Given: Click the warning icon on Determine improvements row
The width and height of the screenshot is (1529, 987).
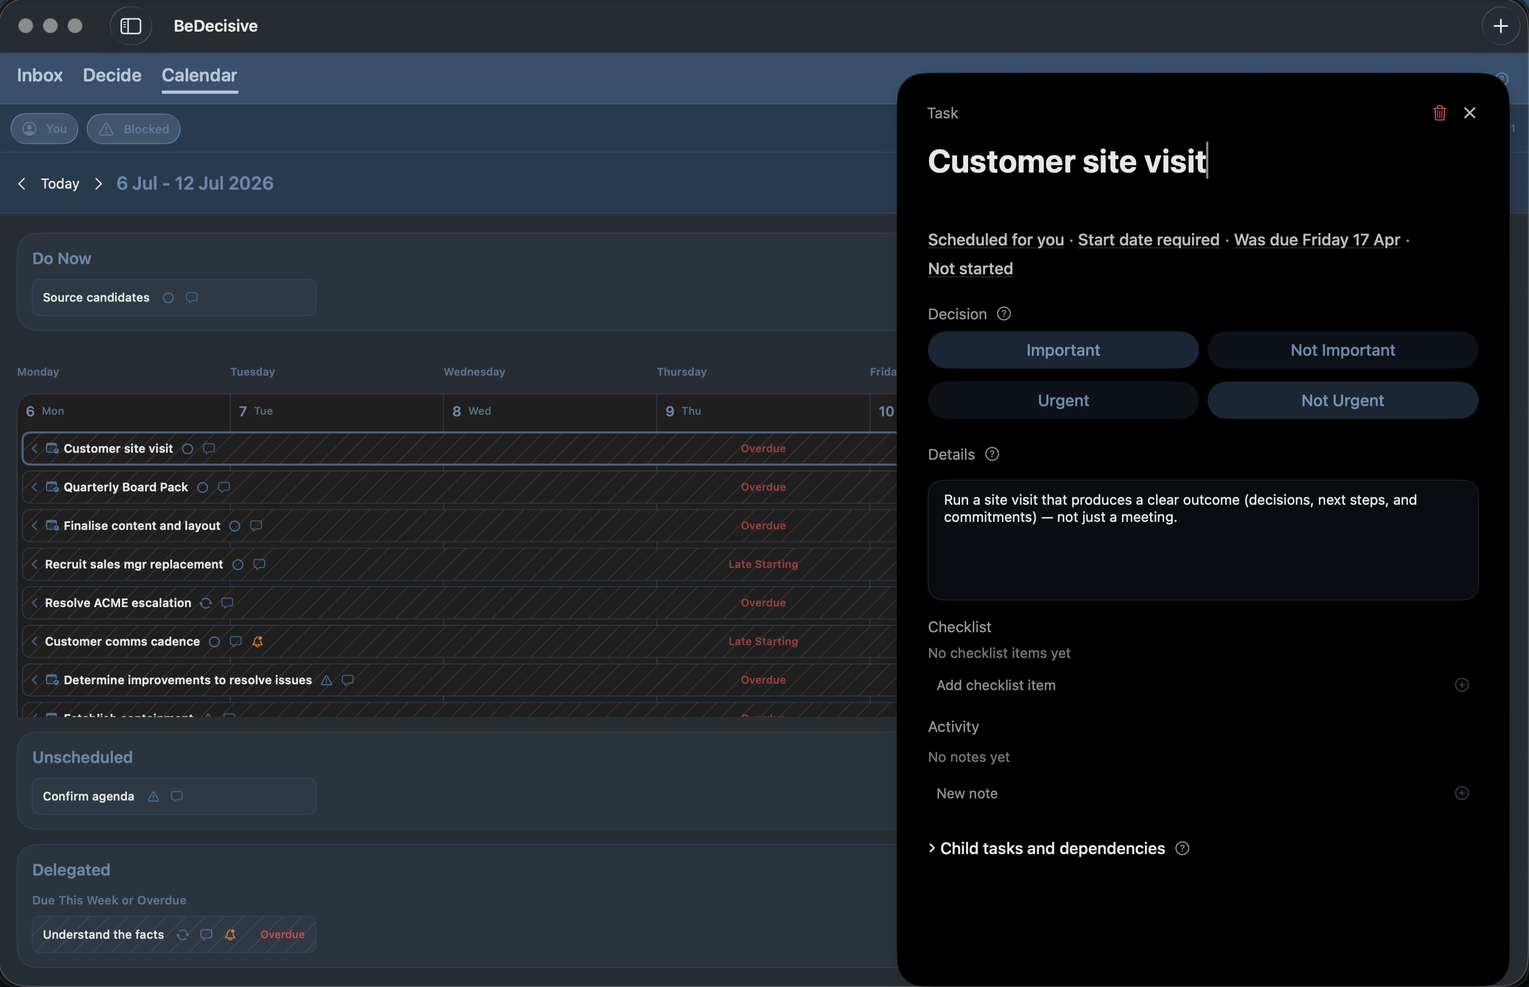Looking at the screenshot, I should (326, 680).
